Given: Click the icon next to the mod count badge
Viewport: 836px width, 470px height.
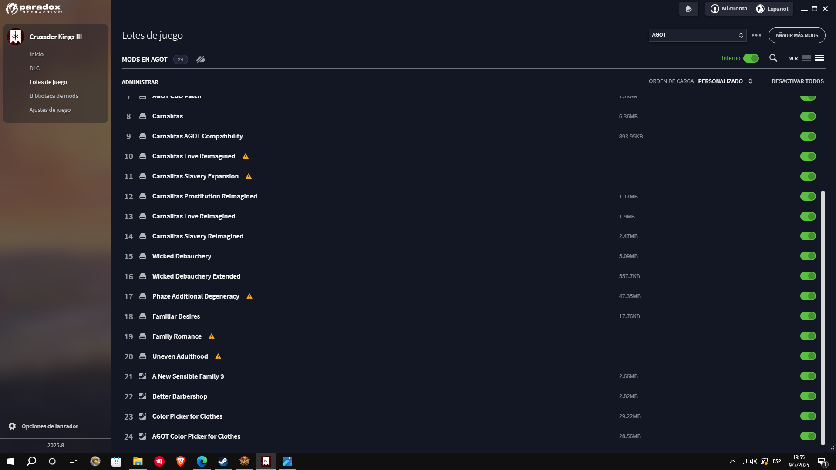Looking at the screenshot, I should (201, 59).
